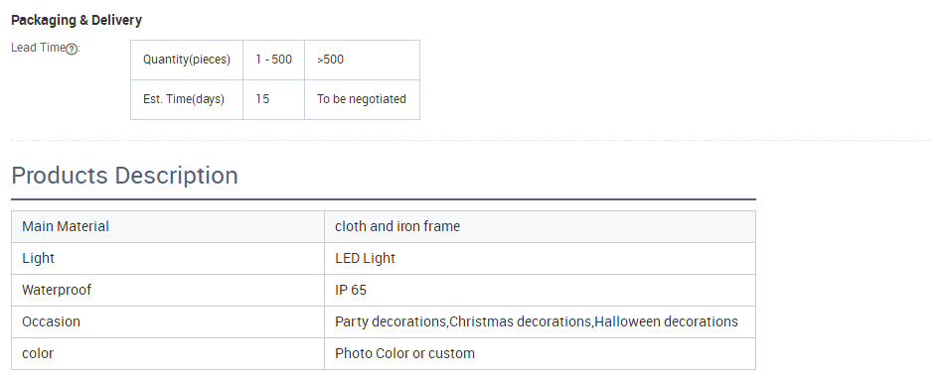Click the To be negotiated cell

362,99
